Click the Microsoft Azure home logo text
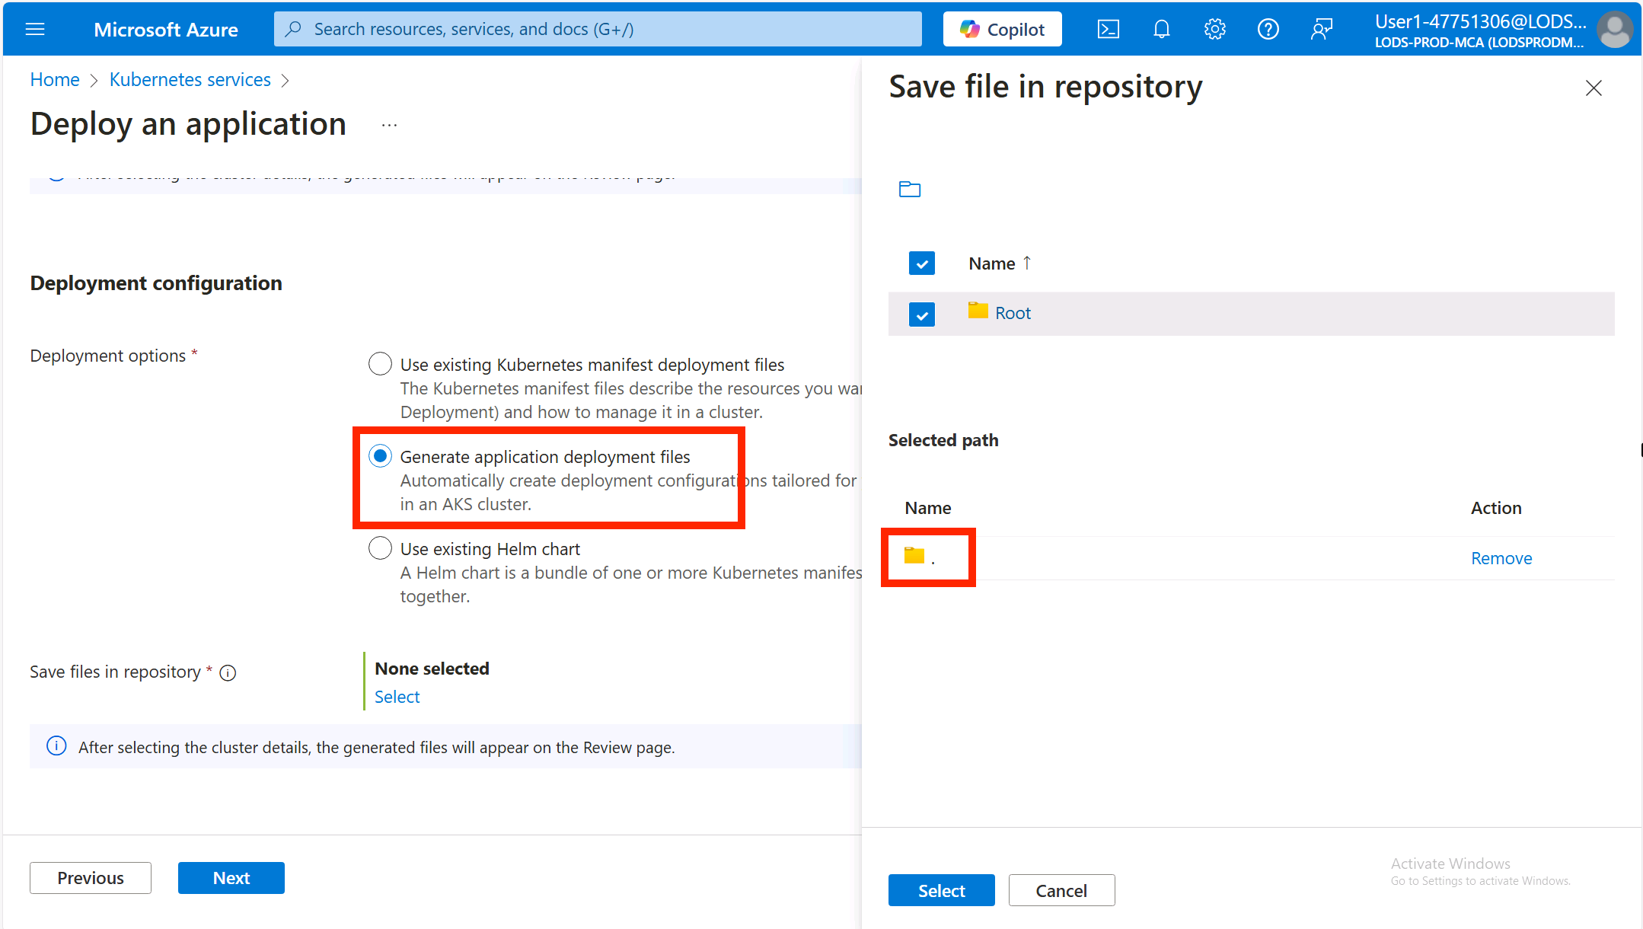 coord(165,29)
